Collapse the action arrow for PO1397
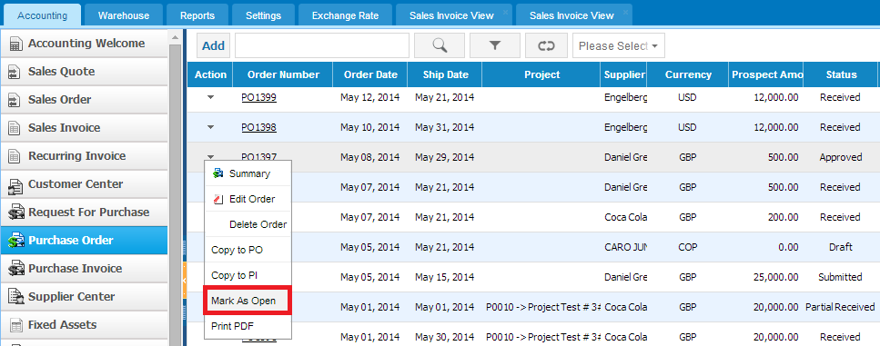 tap(210, 157)
